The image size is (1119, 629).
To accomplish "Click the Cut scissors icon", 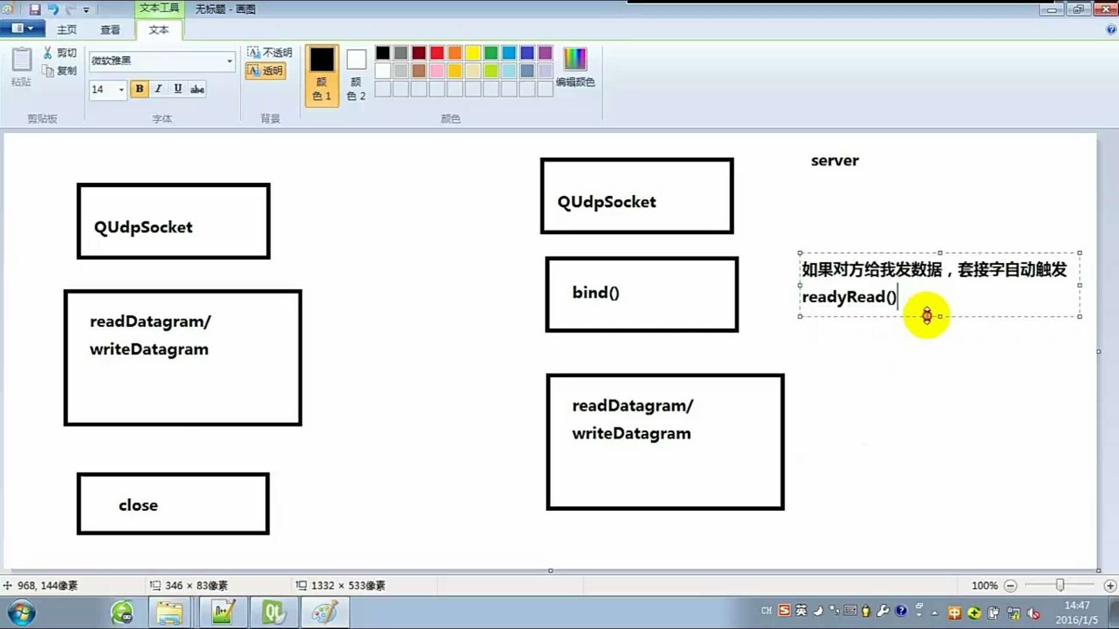I will (x=48, y=52).
